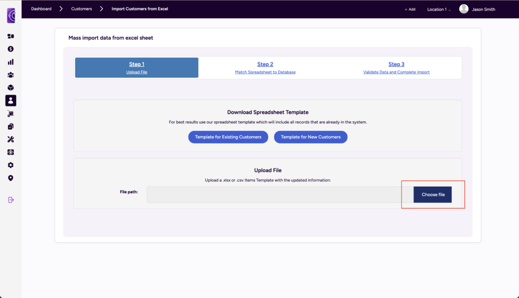
Task: Open the dashboard grid icon in sidebar
Action: tap(11, 36)
